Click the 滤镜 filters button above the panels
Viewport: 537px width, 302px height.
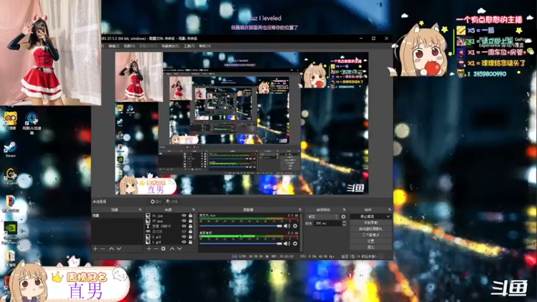172,202
